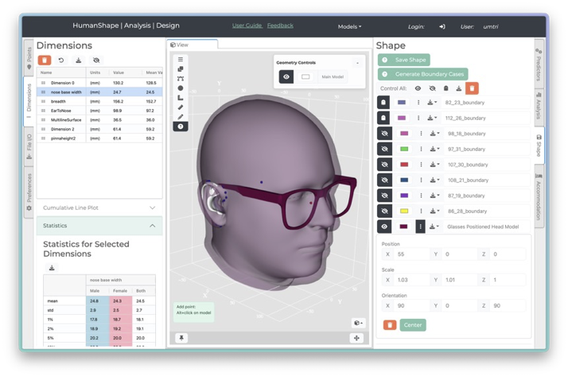Viewport: 568px width, 377px height.
Task: Toggle visibility of 87_19_boundary
Action: click(384, 196)
